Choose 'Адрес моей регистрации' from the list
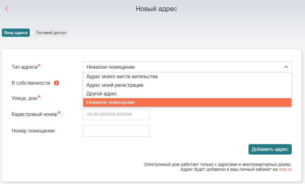This screenshot has width=305, height=184. tap(115, 85)
